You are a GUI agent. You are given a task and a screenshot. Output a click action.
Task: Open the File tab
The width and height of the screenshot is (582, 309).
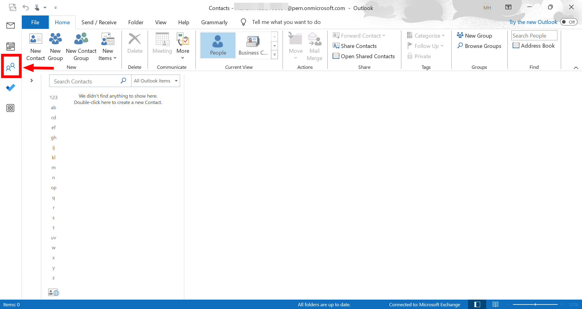click(x=35, y=22)
